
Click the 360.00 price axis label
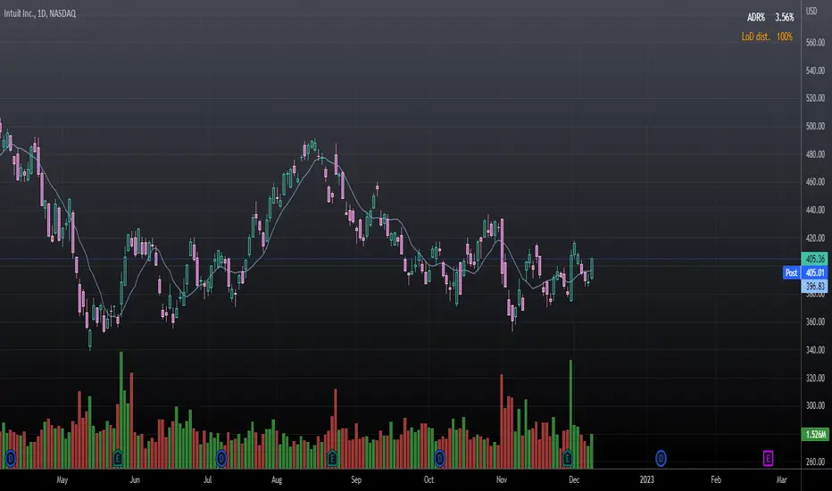coord(815,321)
